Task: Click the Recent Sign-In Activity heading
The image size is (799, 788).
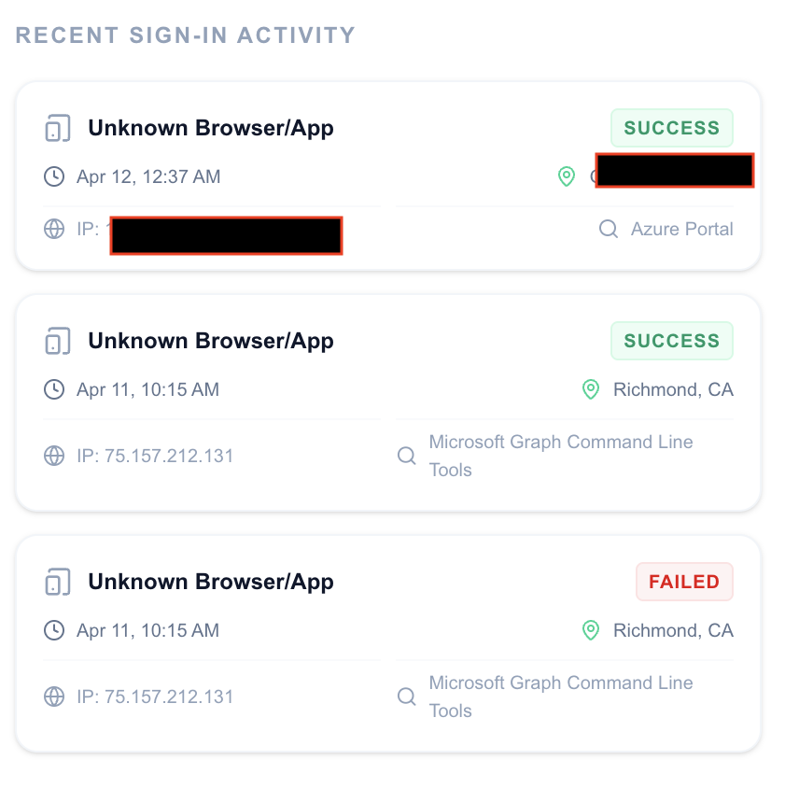Action: (186, 35)
